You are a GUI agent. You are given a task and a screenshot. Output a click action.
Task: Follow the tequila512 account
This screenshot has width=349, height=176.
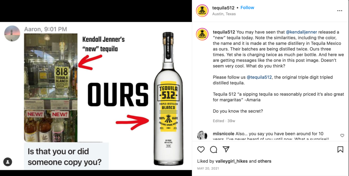click(247, 8)
